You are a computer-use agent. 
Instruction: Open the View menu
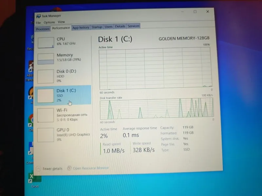click(x=61, y=22)
